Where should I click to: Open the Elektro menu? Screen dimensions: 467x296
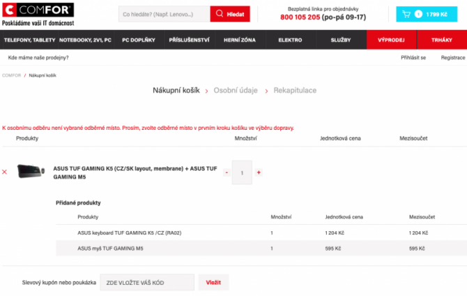290,40
